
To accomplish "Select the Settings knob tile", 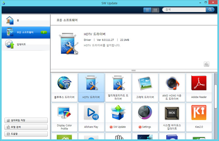I will (145, 117).
